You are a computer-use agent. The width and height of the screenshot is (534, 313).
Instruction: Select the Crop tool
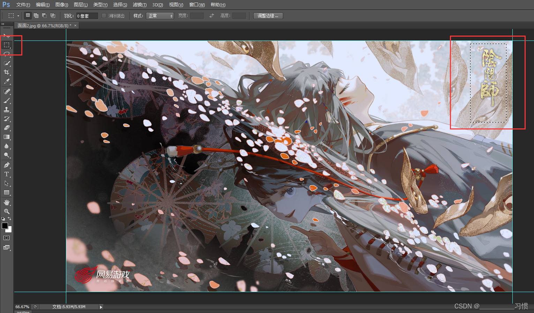click(x=7, y=72)
